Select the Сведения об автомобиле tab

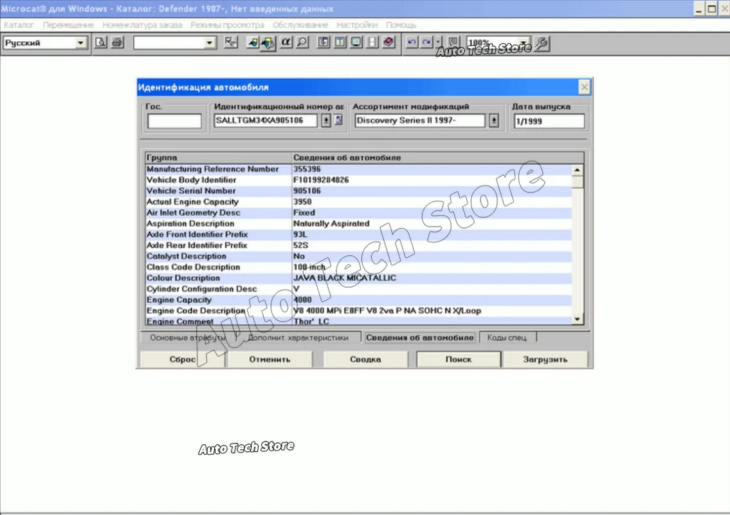(x=419, y=337)
